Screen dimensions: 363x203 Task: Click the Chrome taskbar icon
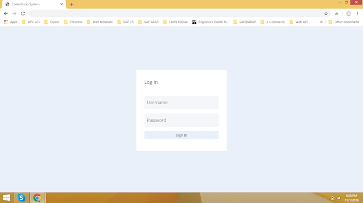37,198
